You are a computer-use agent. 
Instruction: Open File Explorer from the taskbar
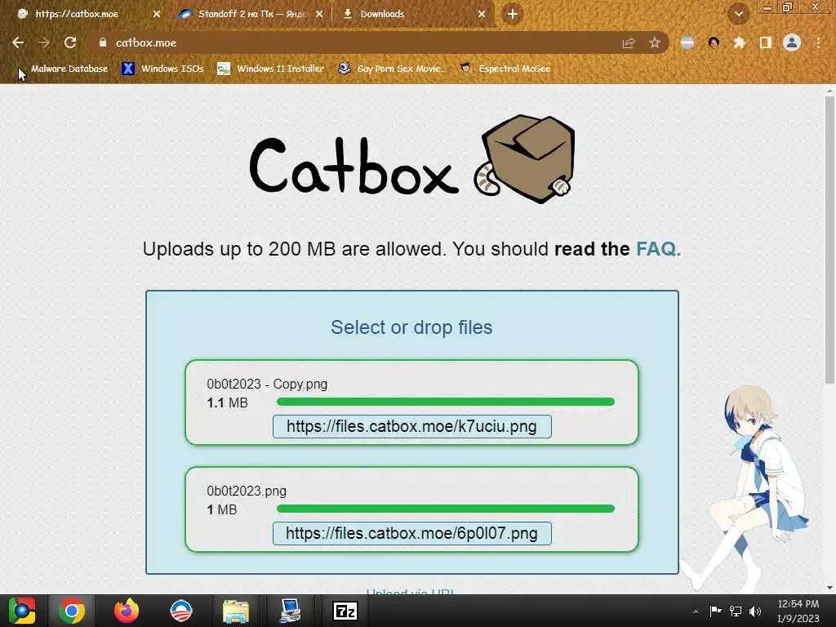coord(236,611)
